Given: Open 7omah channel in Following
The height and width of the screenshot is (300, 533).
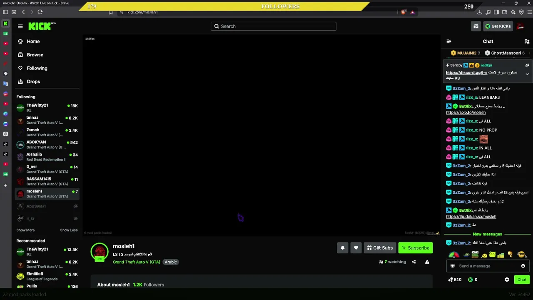Looking at the screenshot, I should click(x=47, y=132).
